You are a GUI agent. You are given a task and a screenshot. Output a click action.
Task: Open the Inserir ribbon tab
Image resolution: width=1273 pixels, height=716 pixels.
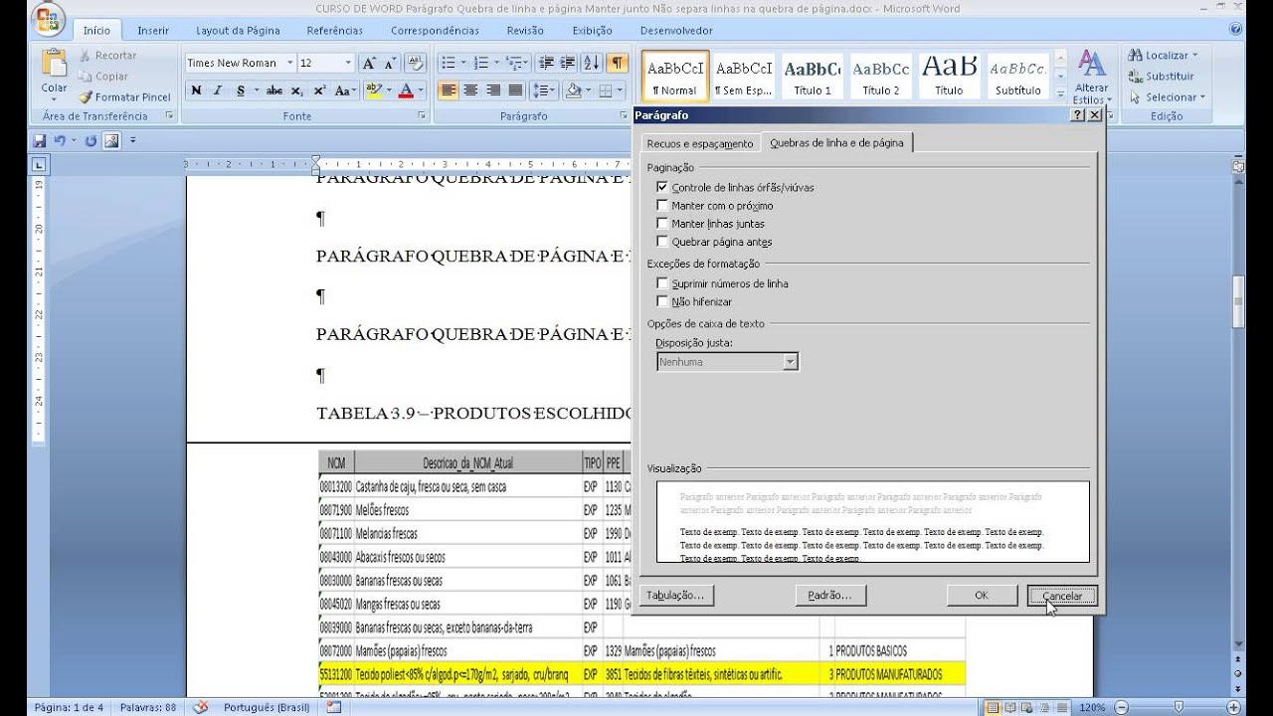[153, 31]
